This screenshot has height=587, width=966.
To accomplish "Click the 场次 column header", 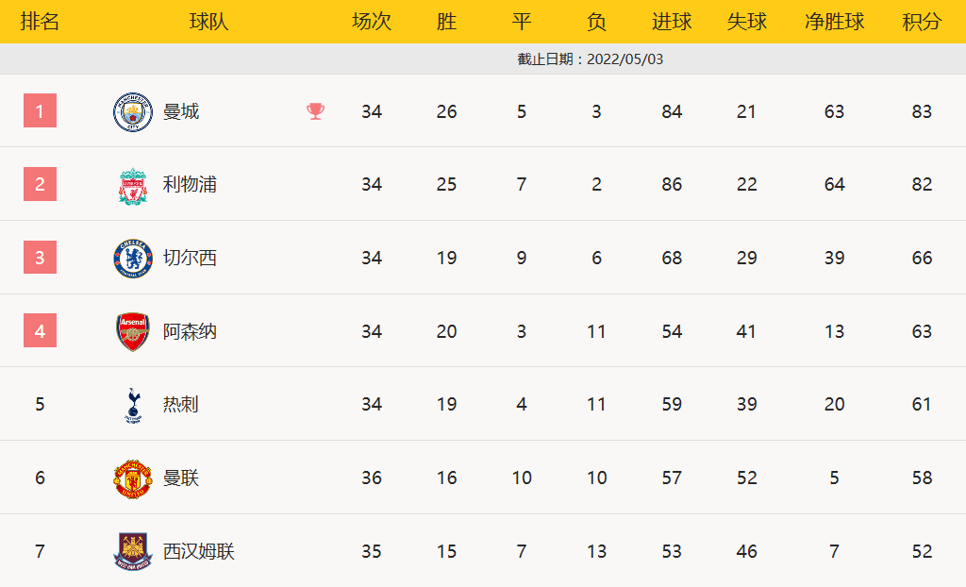I will pyautogui.click(x=372, y=22).
